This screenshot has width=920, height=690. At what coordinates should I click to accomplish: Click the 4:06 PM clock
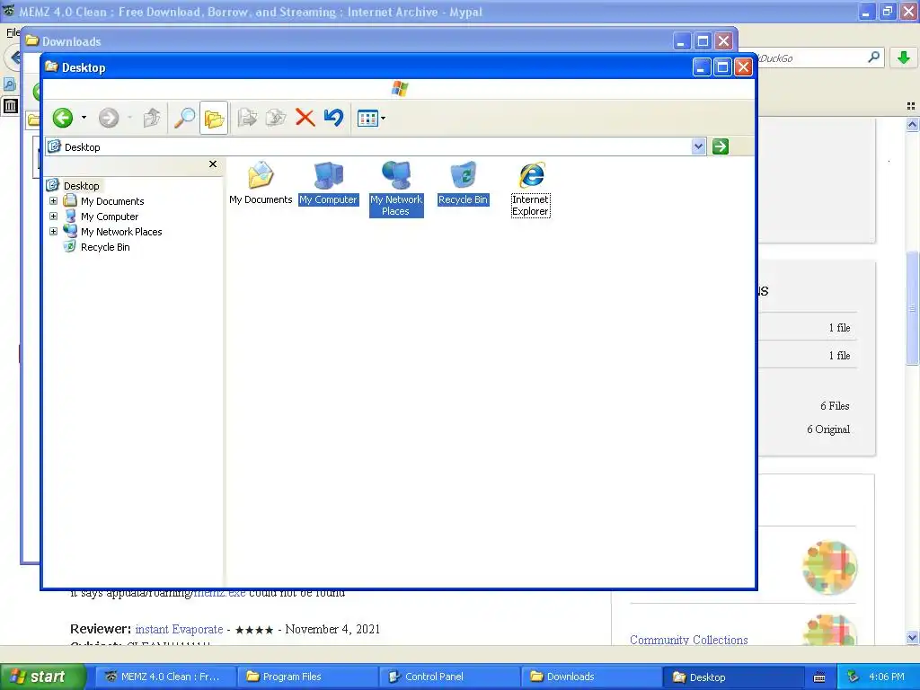[x=887, y=677]
